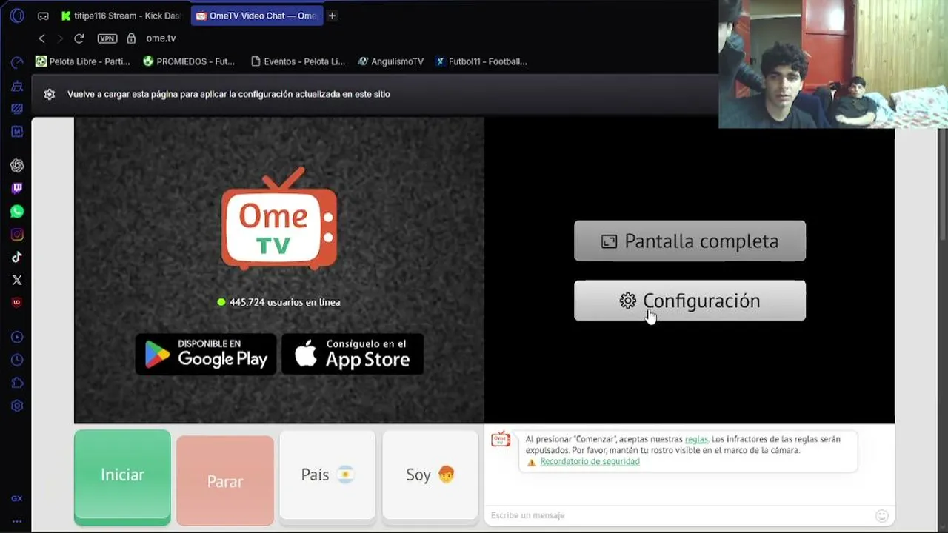Click the Parar button

tap(225, 480)
